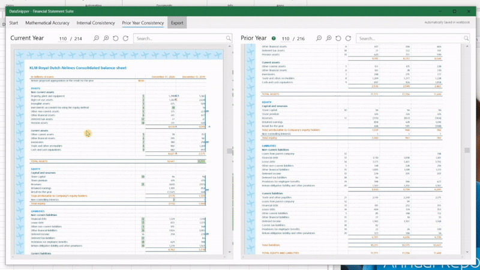Click the Current Year page number field
Viewport: 480px width, 270px height.
pyautogui.click(x=62, y=38)
